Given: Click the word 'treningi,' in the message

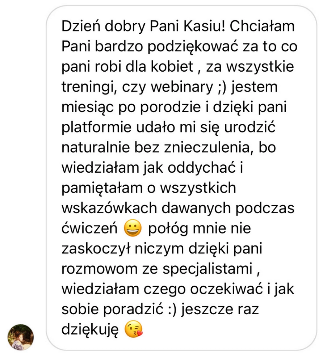Looking at the screenshot, I should coord(89,88).
